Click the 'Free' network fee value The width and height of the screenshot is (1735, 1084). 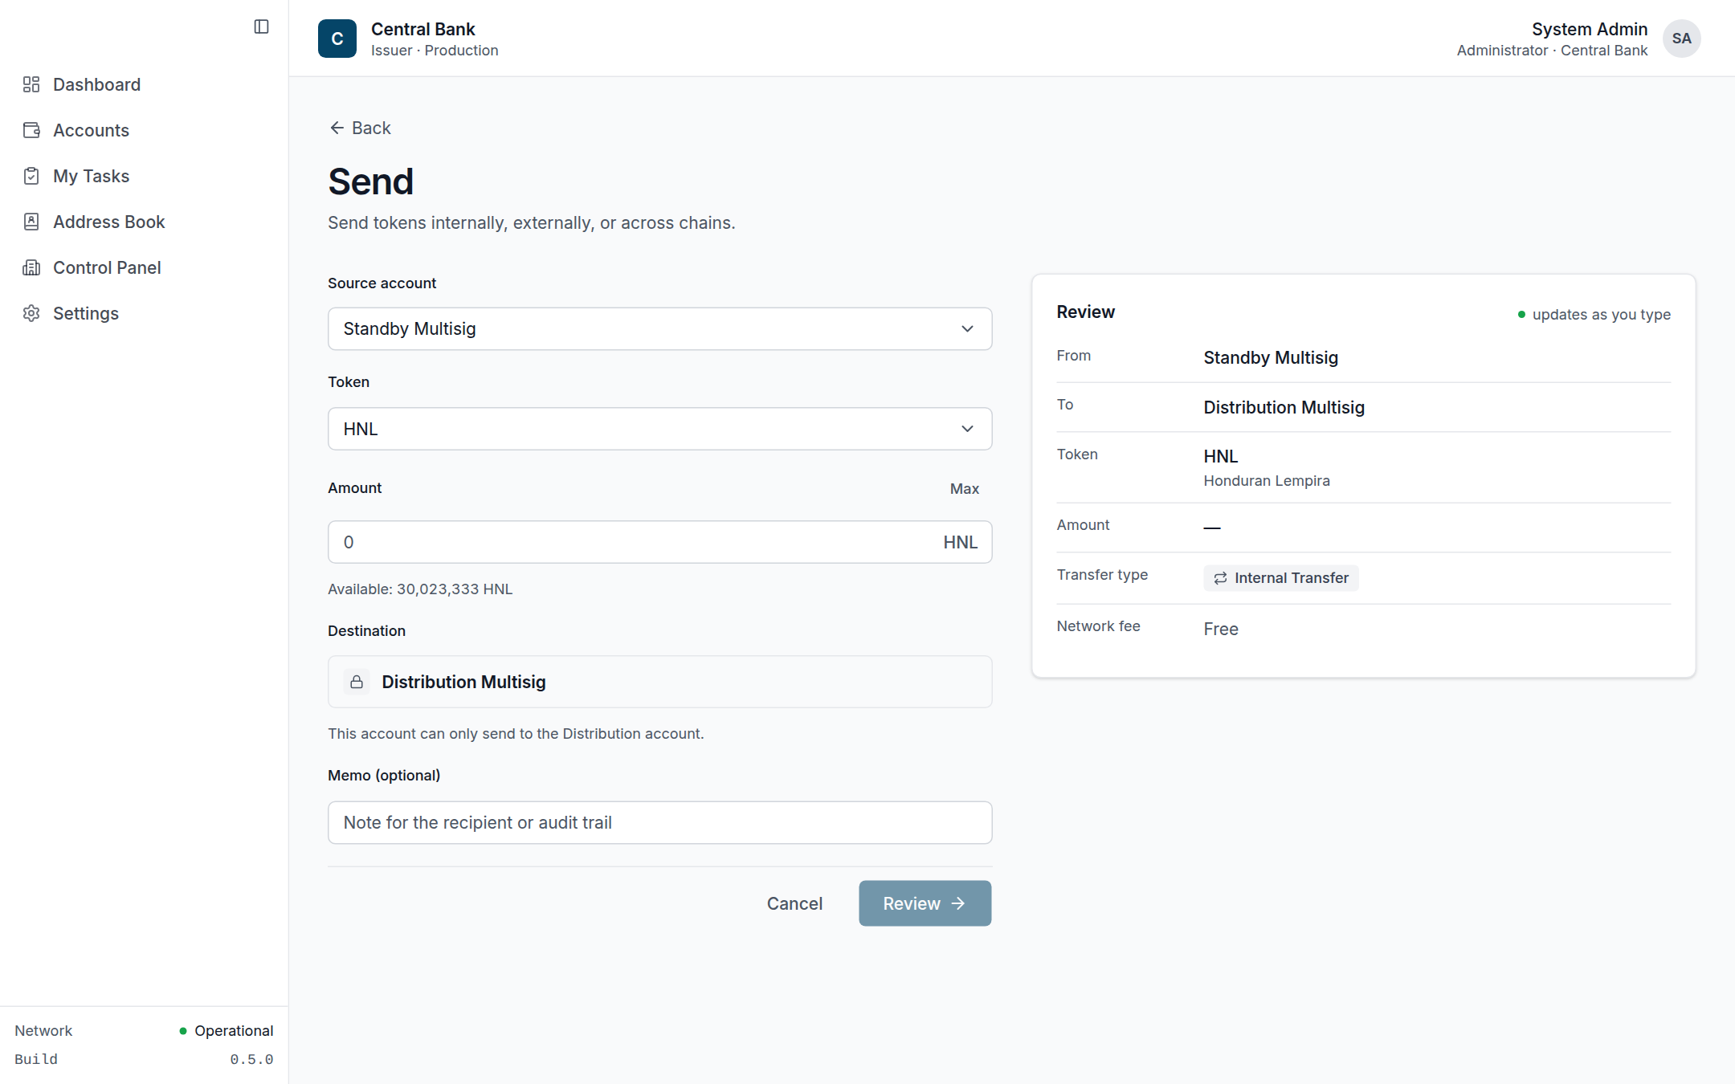tap(1220, 629)
